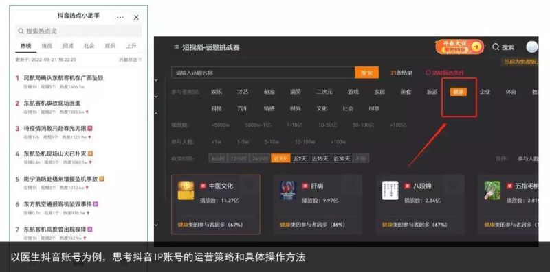Select the 娱乐 participant category filter
This screenshot has width=550, height=272.
click(x=217, y=92)
